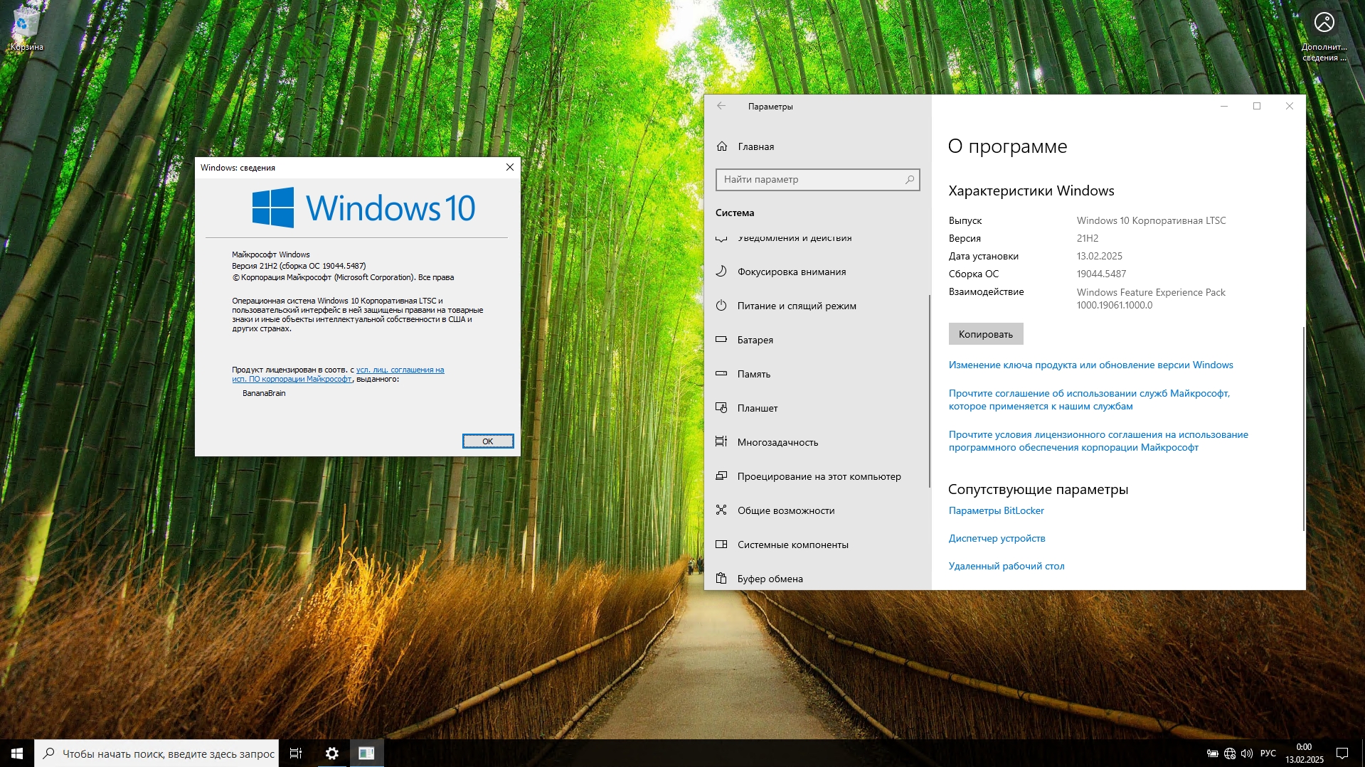Open Task View on the taskbar
Viewport: 1365px width, 767px height.
pyautogui.click(x=296, y=753)
